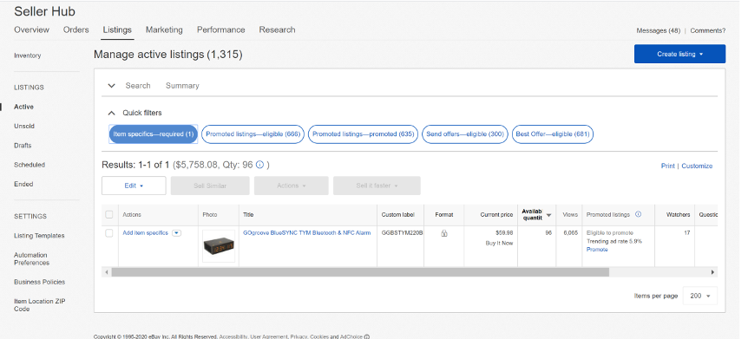This screenshot has width=748, height=339.
Task: Click the Available quantity sort arrow
Action: click(548, 215)
